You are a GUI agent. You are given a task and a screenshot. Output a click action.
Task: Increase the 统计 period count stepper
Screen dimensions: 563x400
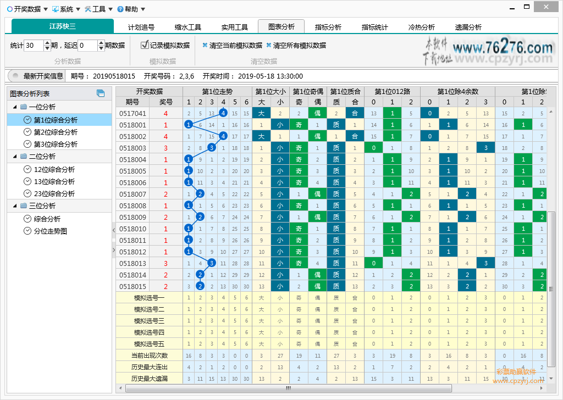point(47,43)
